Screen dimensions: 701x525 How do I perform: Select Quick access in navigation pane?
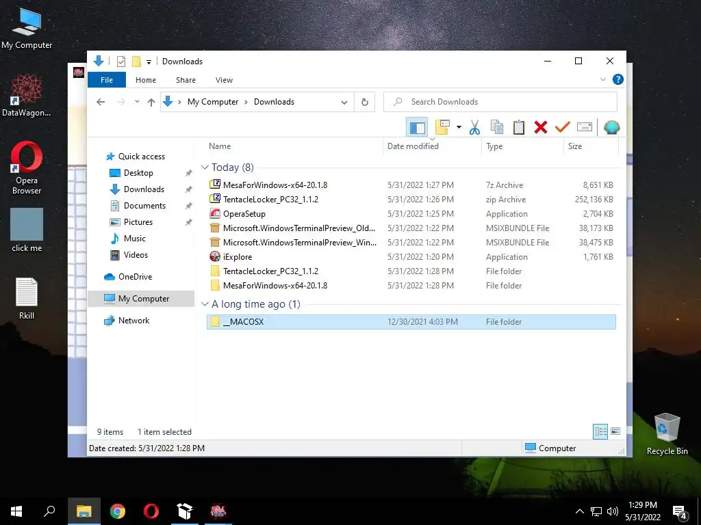(x=142, y=157)
